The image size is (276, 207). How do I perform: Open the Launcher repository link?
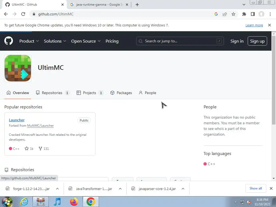pyautogui.click(x=17, y=120)
